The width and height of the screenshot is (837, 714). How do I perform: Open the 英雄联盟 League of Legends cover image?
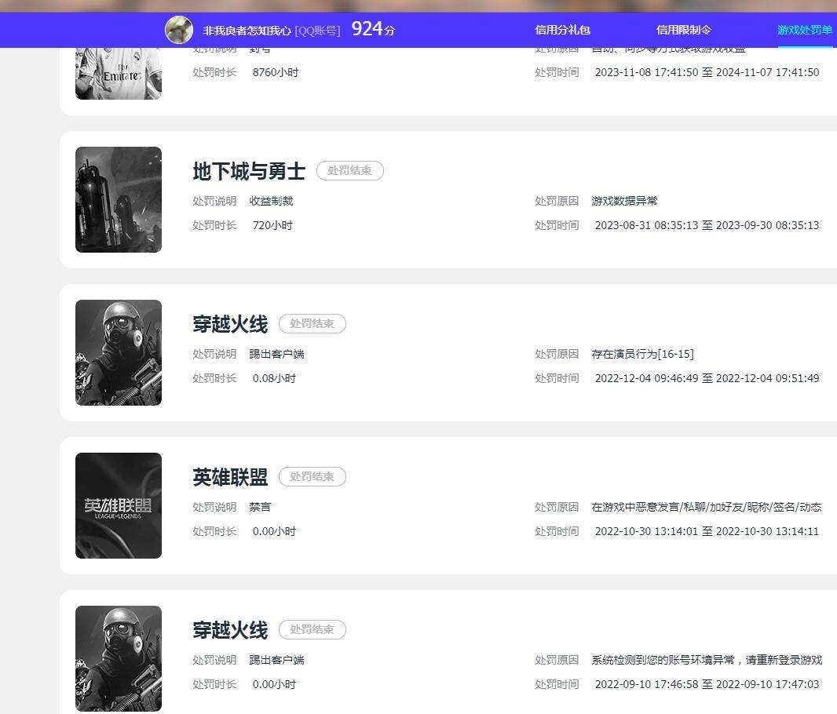point(119,505)
